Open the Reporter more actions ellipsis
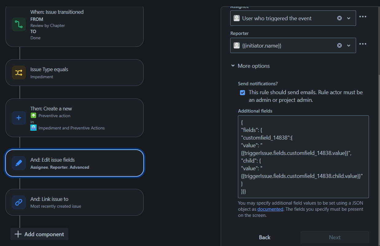This screenshot has width=380, height=246. pos(363,44)
